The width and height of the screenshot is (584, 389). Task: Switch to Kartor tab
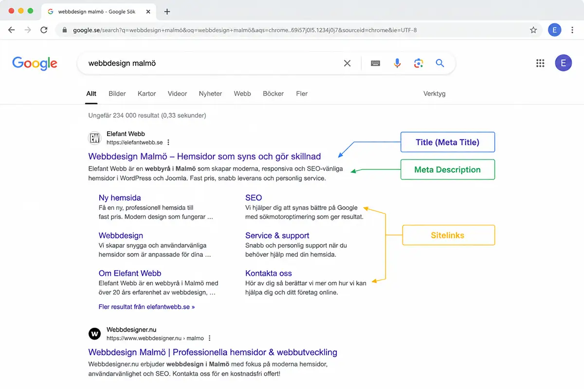147,94
